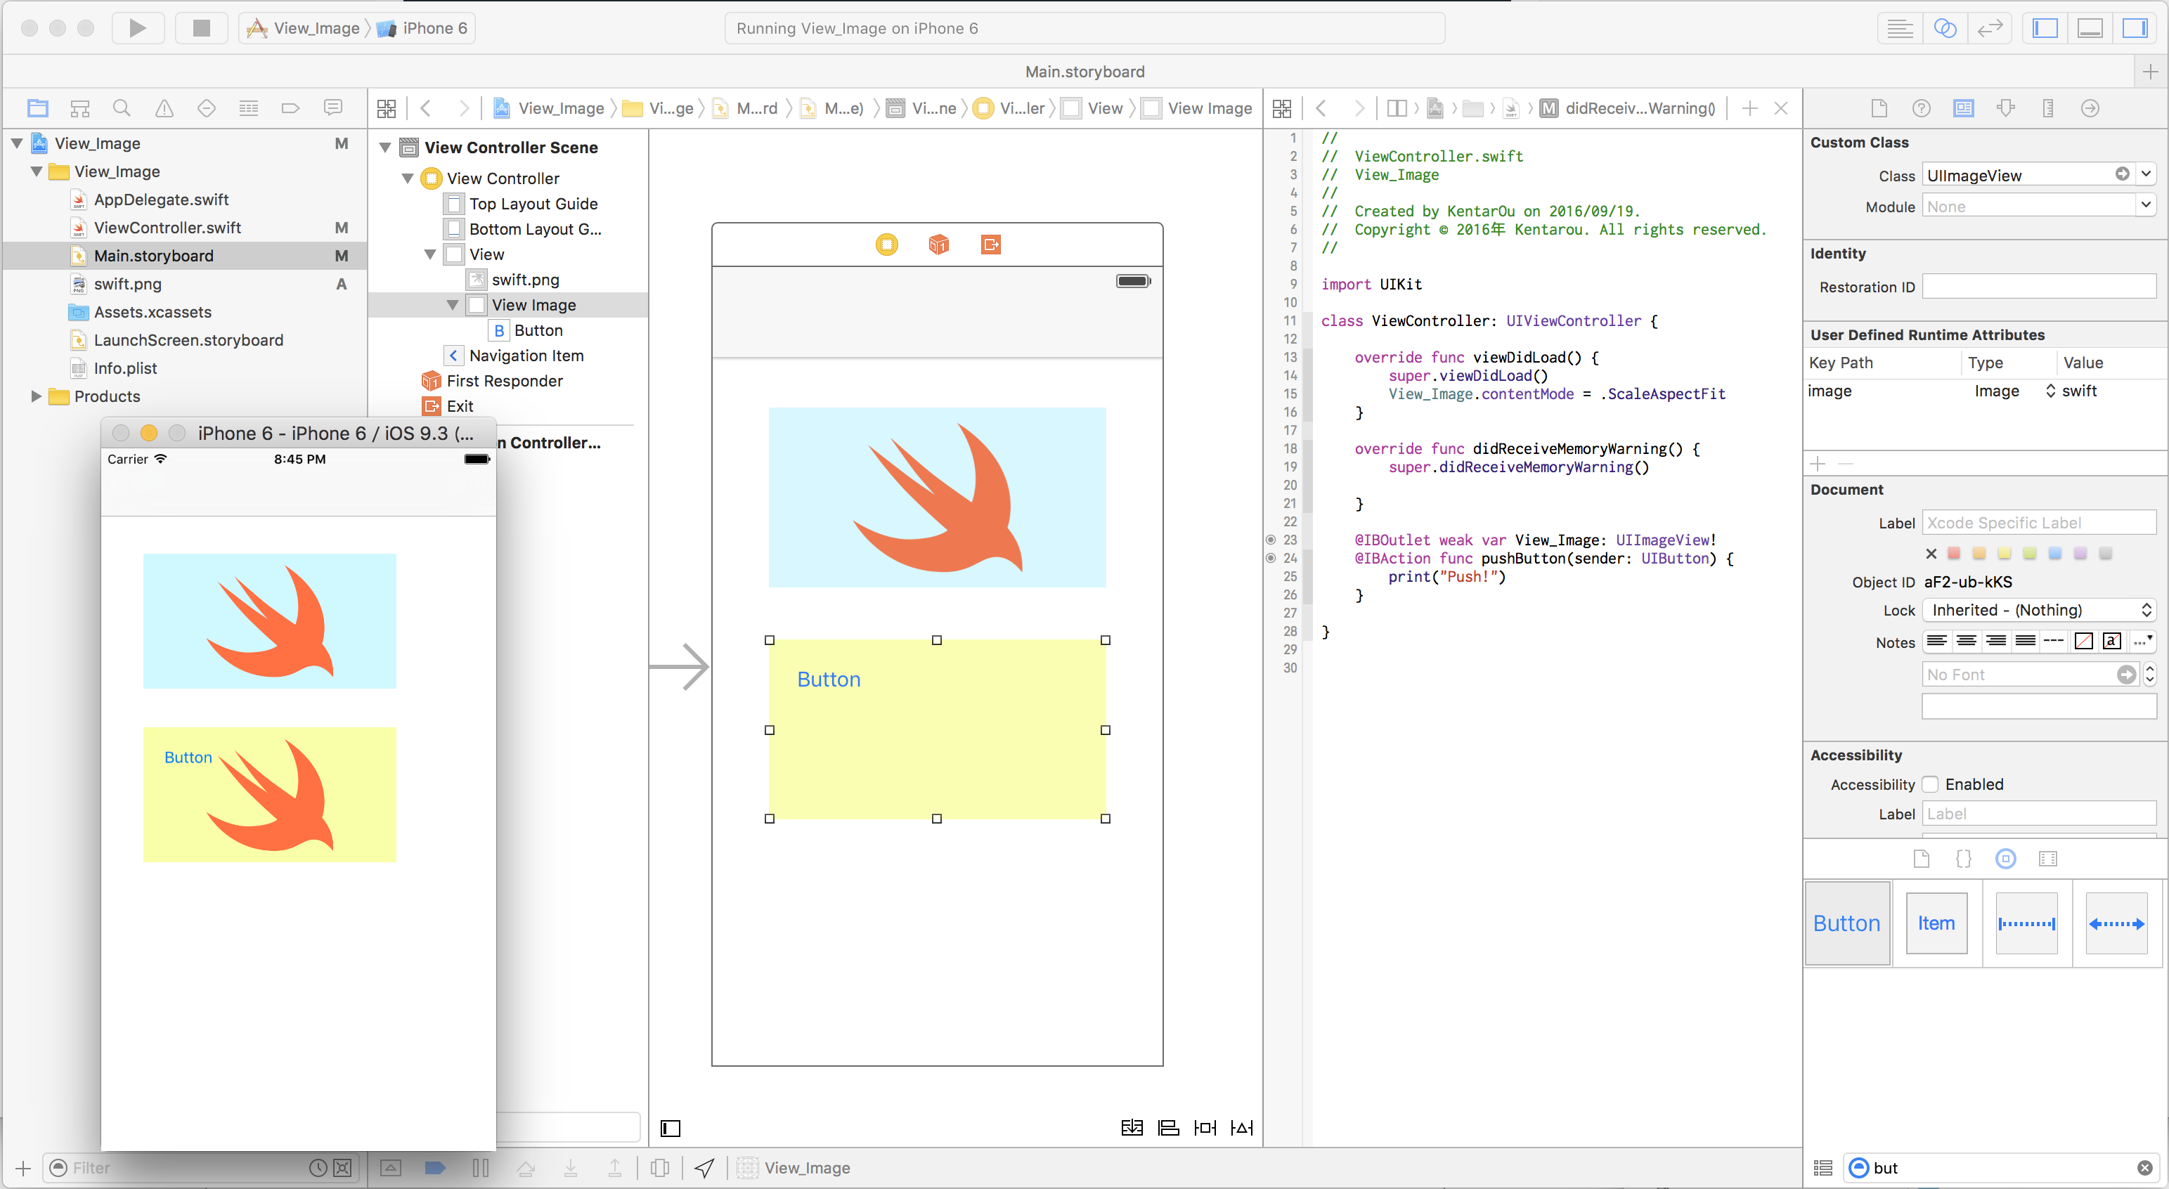Show the Connections inspector (arrow circle)

click(2090, 108)
